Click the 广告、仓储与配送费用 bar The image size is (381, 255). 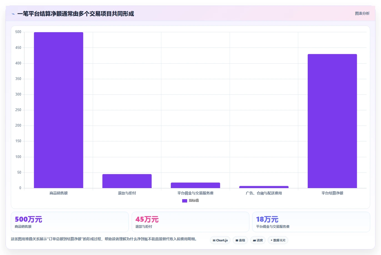coord(264,187)
